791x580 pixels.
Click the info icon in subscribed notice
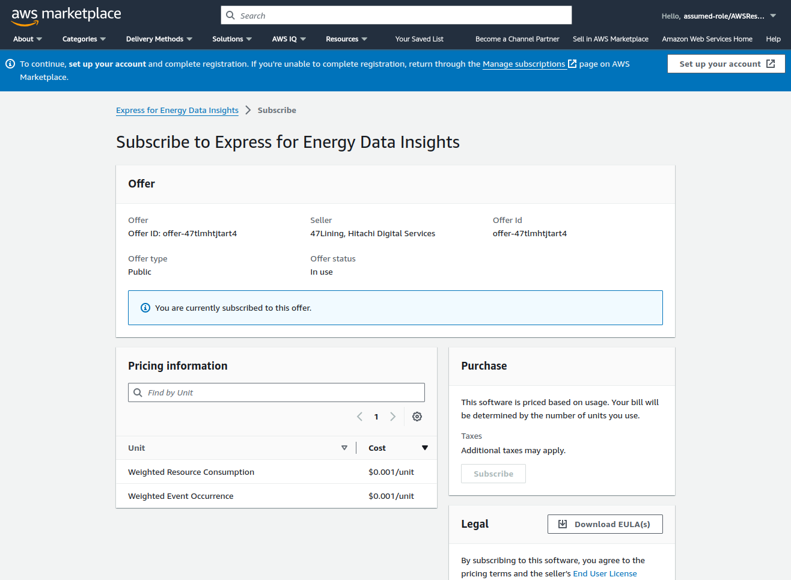click(145, 308)
